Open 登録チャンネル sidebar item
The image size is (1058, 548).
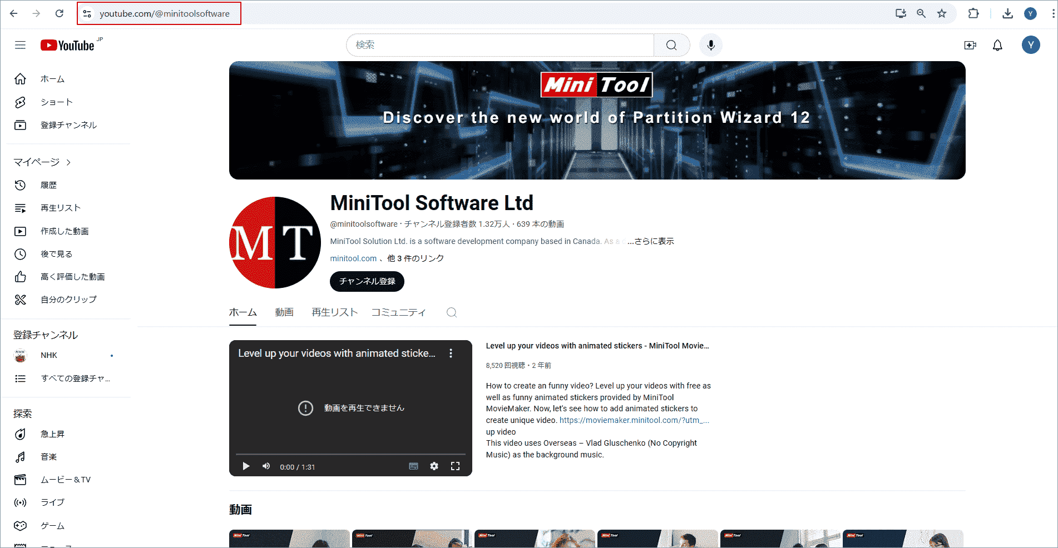(68, 125)
